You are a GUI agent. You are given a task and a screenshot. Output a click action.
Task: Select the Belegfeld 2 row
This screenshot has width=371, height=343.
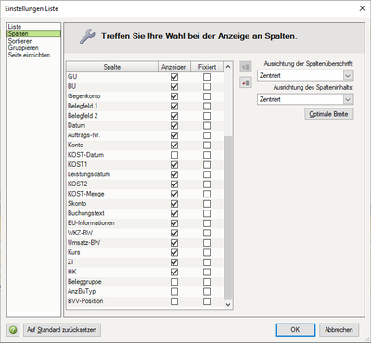coord(145,116)
